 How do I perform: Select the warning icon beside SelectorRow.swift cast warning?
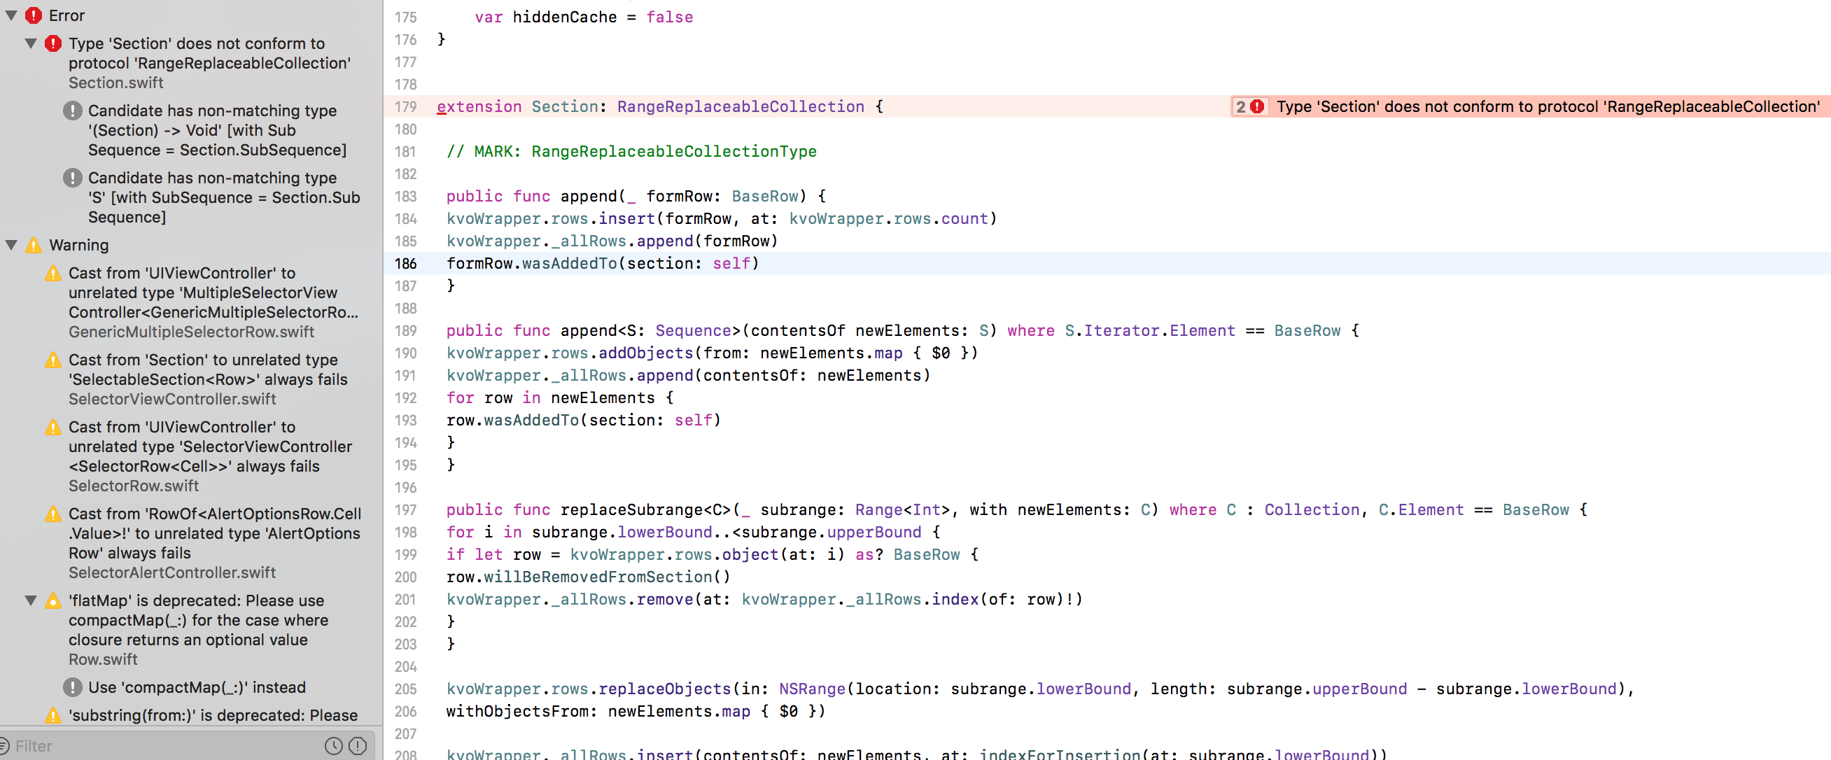point(52,427)
